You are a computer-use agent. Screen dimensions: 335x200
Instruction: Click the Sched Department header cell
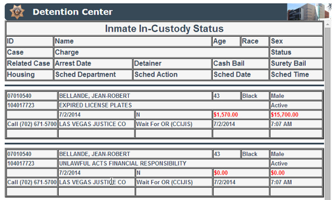tap(93, 74)
